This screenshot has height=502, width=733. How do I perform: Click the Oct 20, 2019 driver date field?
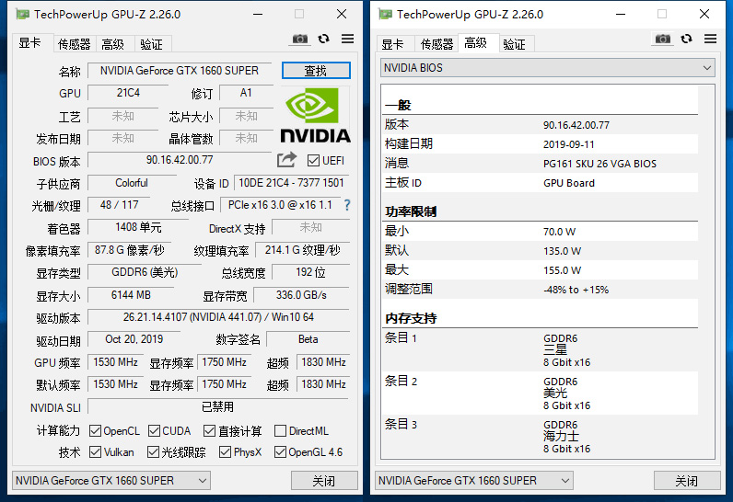tap(134, 339)
